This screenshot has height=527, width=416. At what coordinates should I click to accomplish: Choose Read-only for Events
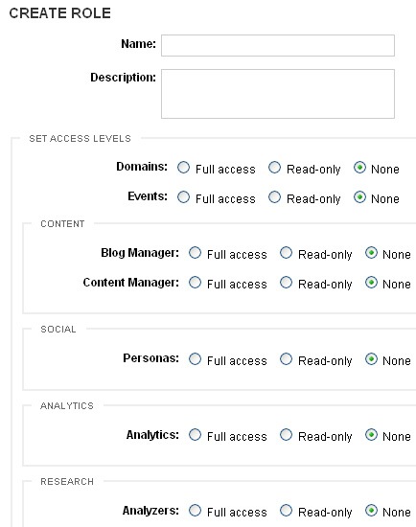274,197
